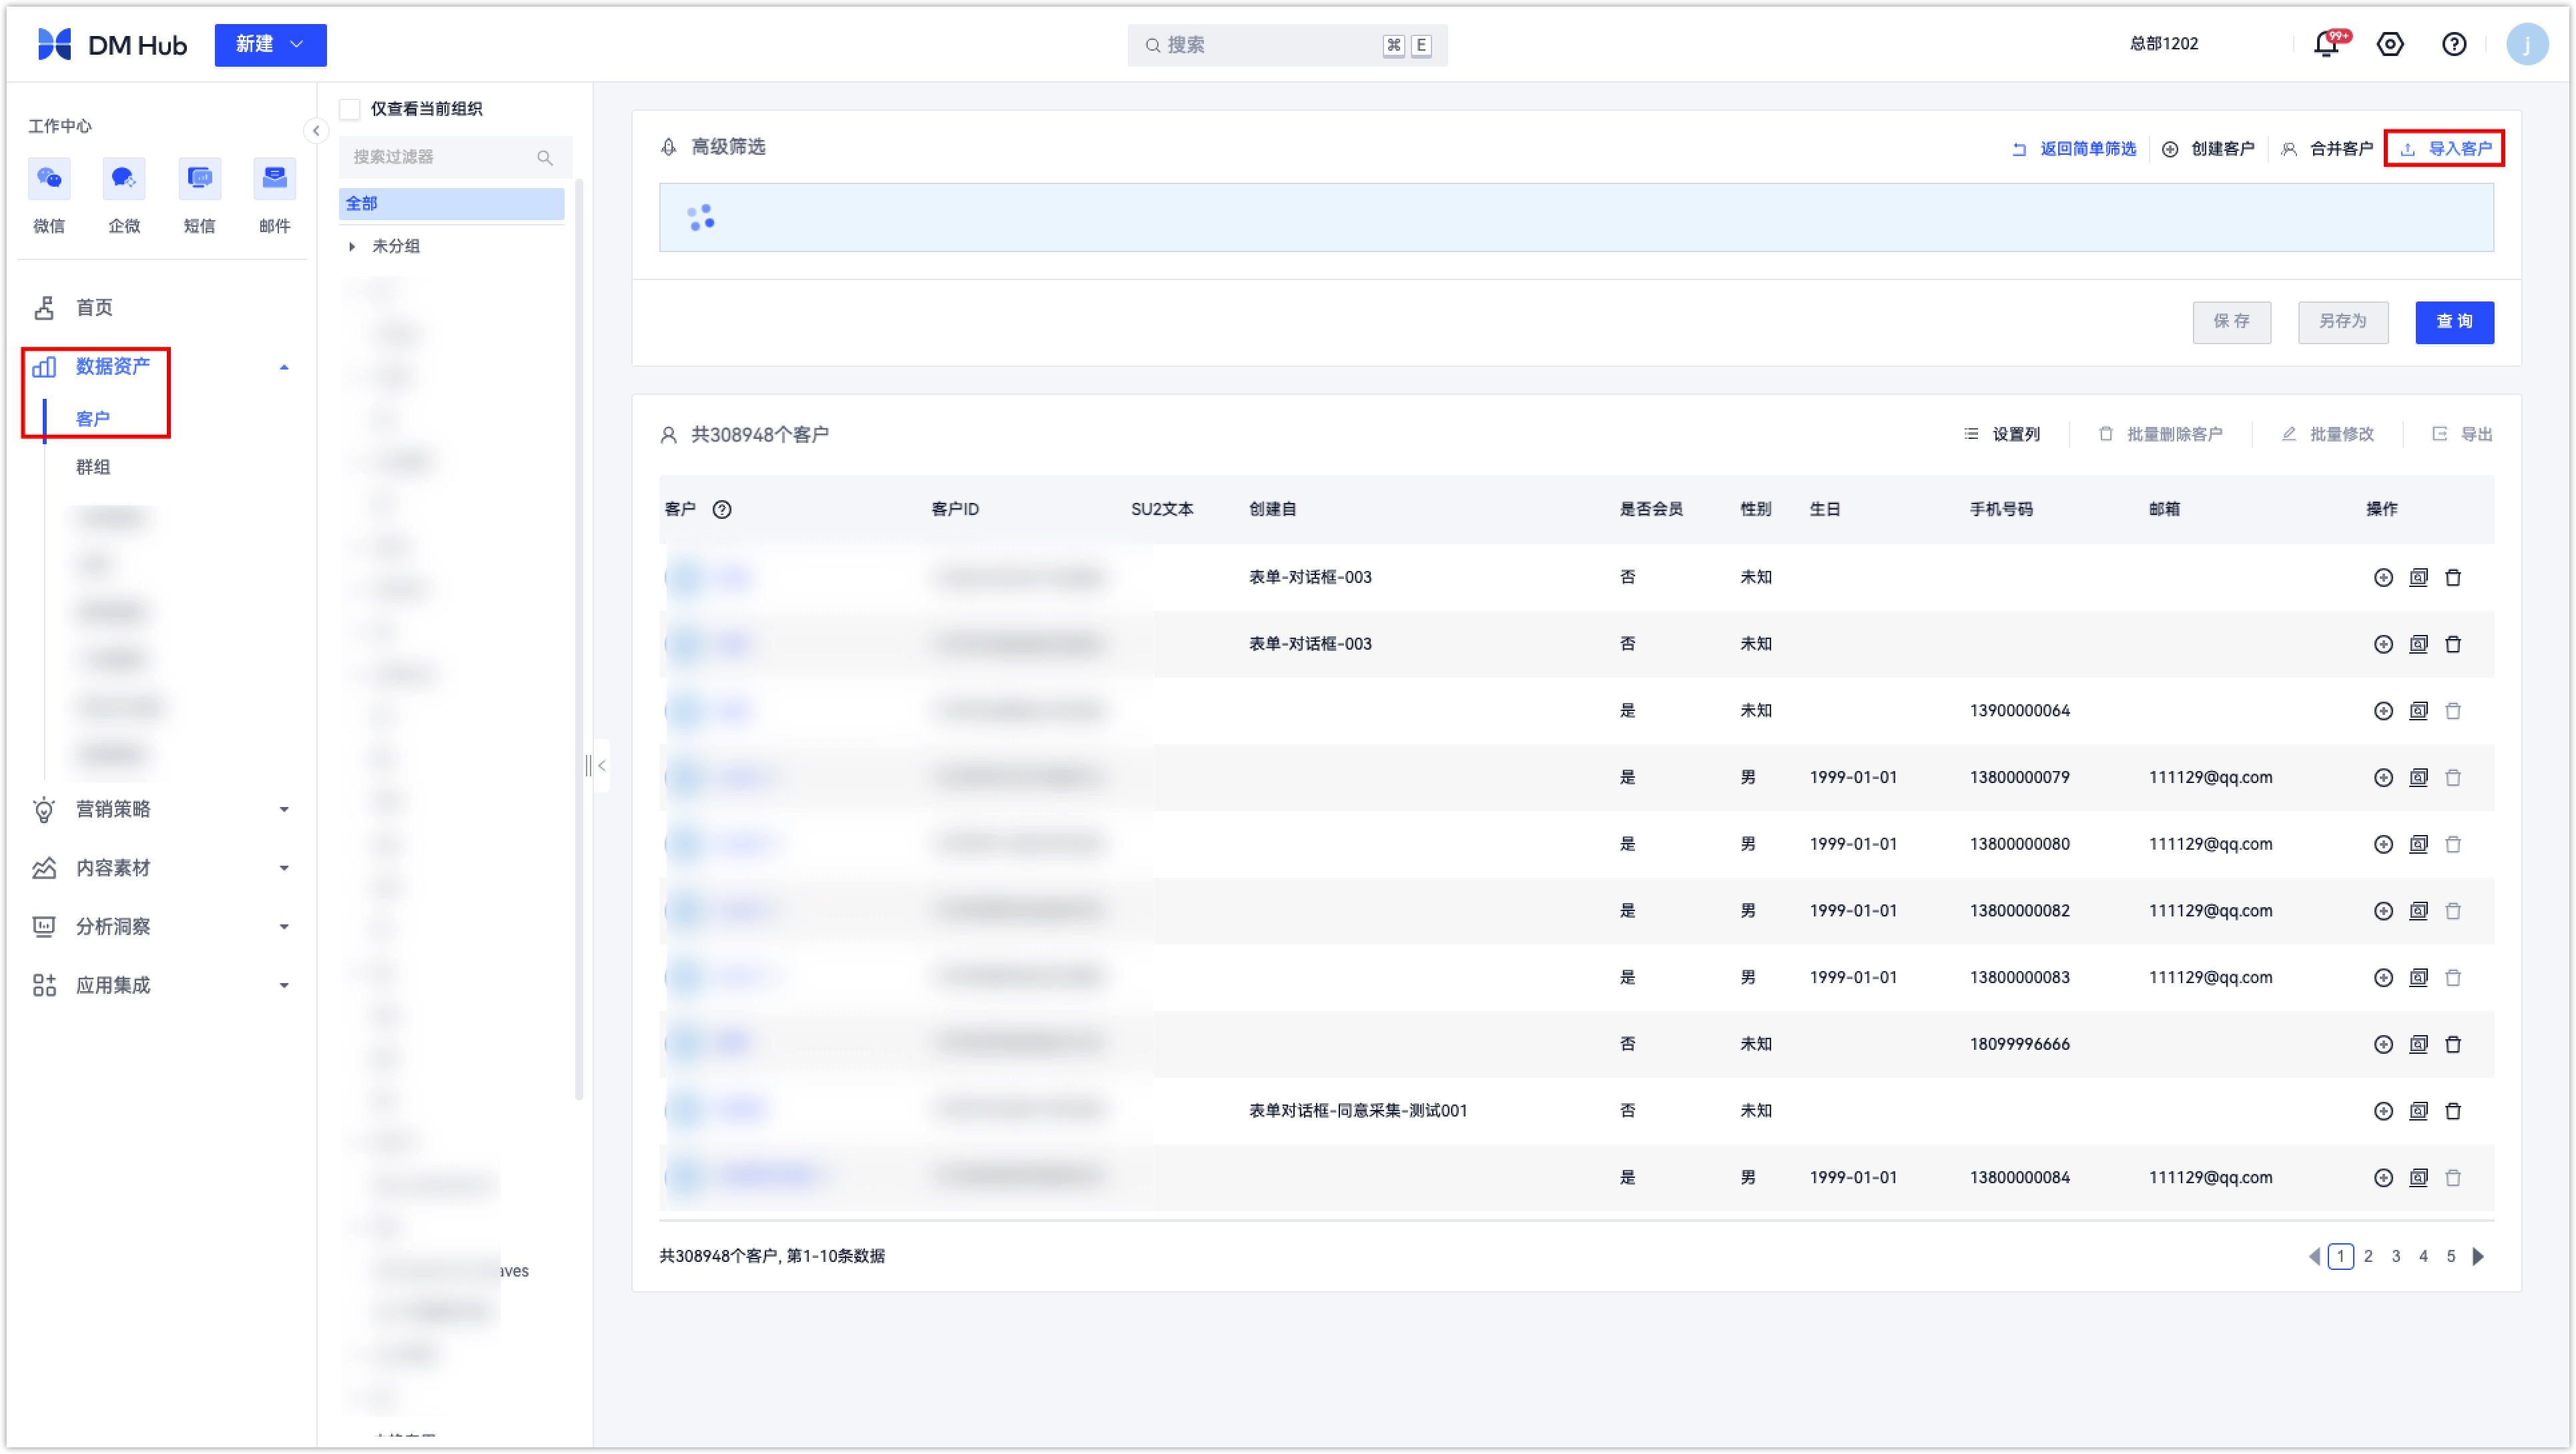Image resolution: width=2576 pixels, height=1454 pixels.
Task: Click the filter panel vertical scrollbar
Action: coord(579,640)
